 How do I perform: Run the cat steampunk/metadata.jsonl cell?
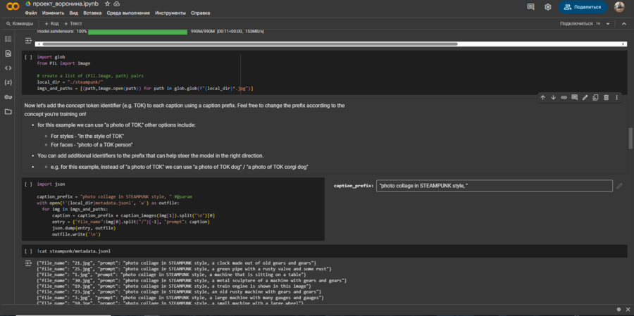pos(28,251)
